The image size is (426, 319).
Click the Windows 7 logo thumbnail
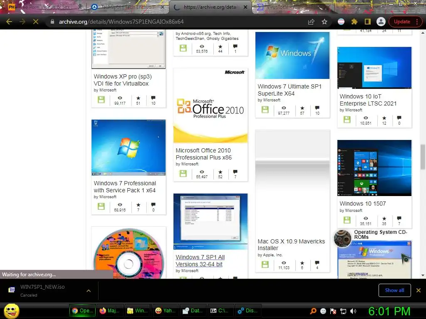click(292, 55)
